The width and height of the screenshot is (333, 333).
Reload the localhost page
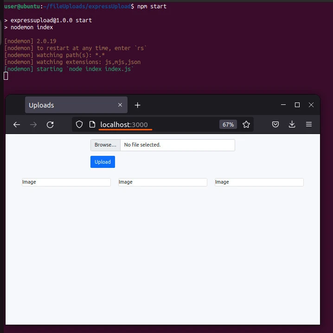click(x=50, y=124)
